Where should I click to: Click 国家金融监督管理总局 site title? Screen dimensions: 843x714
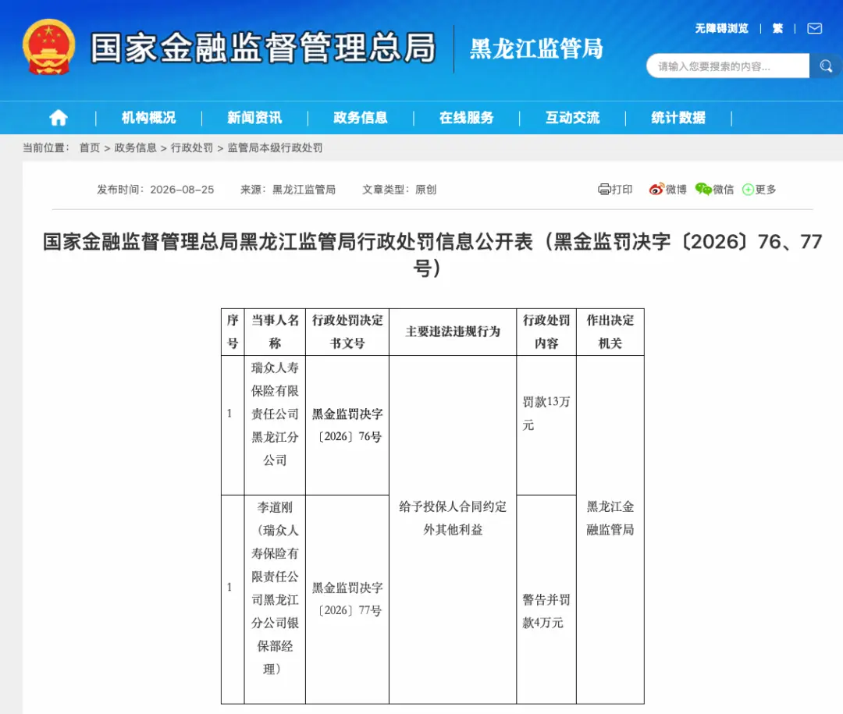[x=263, y=48]
